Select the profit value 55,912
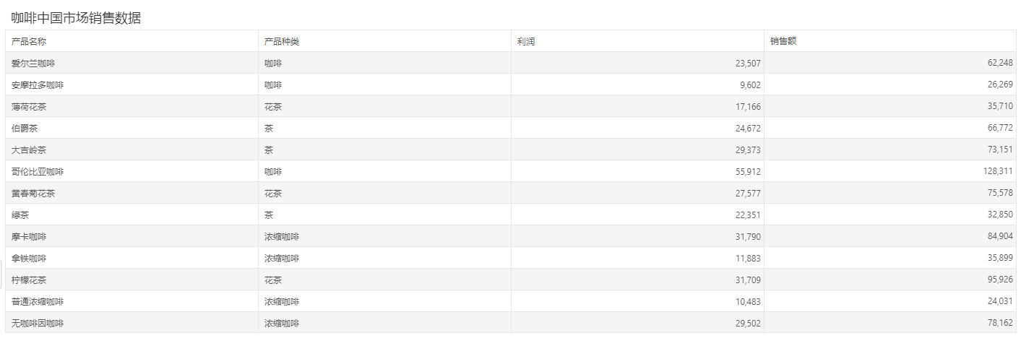 748,172
